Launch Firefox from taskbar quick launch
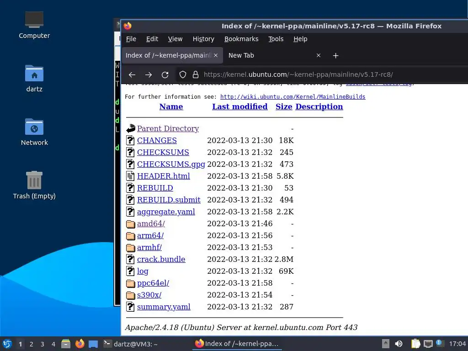 coord(80,344)
